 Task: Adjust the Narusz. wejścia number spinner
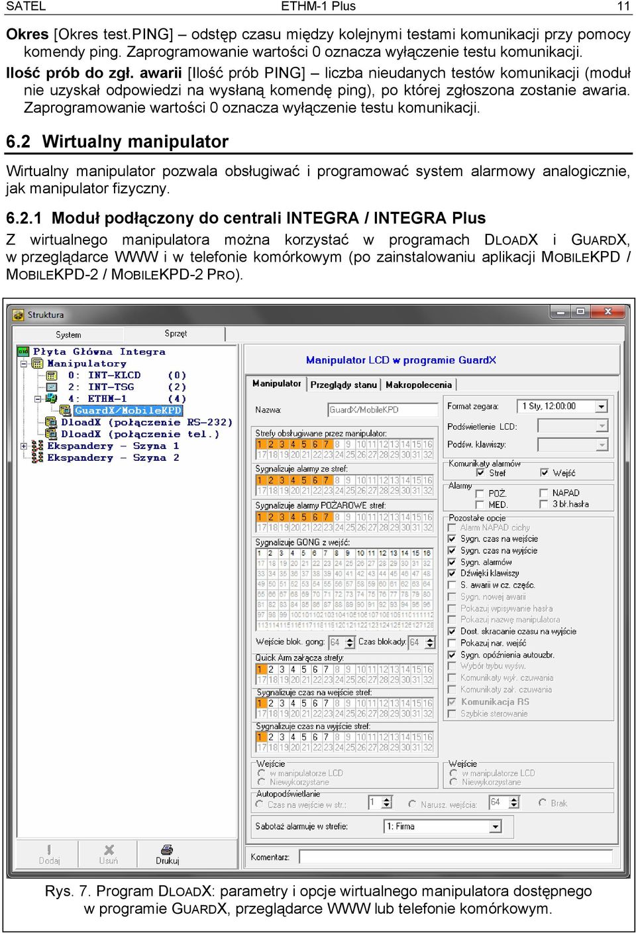pos(513,803)
